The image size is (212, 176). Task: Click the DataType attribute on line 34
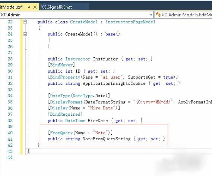pos(60,96)
